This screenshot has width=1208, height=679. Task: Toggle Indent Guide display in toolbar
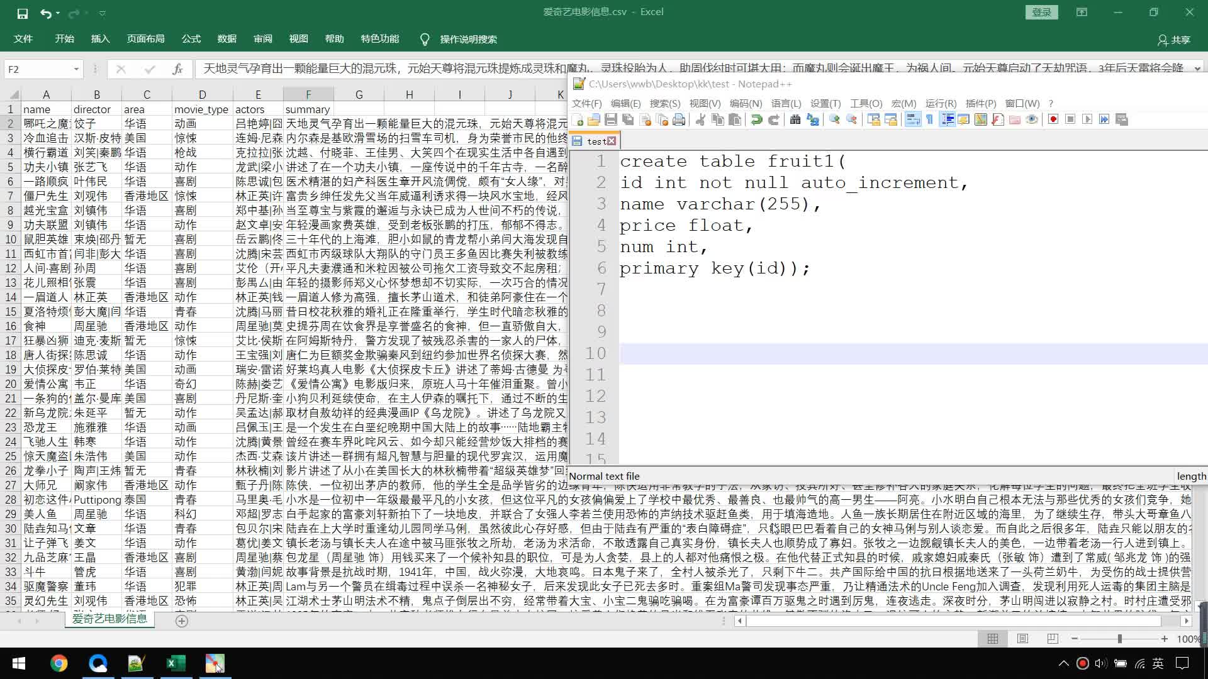[947, 119]
